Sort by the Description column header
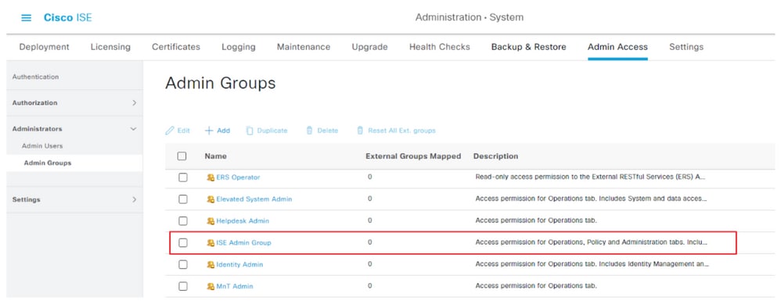Image resolution: width=781 pixels, height=308 pixels. pyautogui.click(x=495, y=156)
